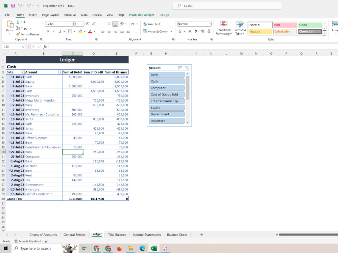Filter slicer by Inventory

[x=166, y=121]
